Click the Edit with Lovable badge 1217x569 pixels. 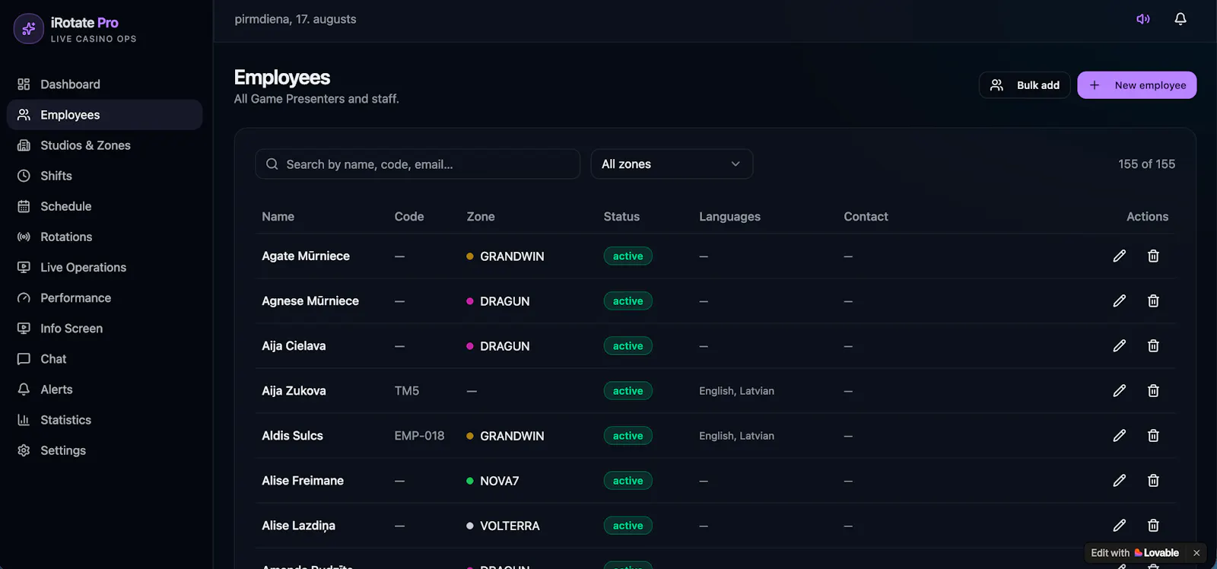tap(1134, 553)
